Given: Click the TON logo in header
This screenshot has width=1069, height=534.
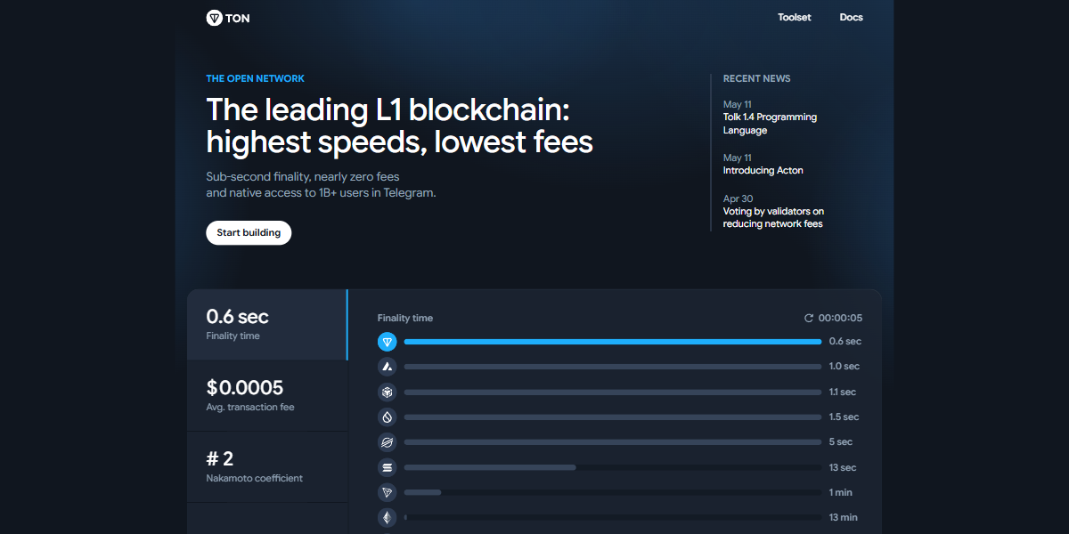Looking at the screenshot, I should coord(228,18).
